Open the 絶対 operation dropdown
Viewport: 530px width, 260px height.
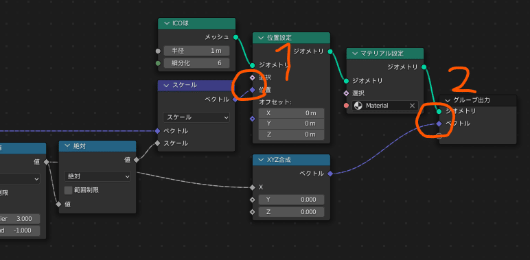coord(97,176)
